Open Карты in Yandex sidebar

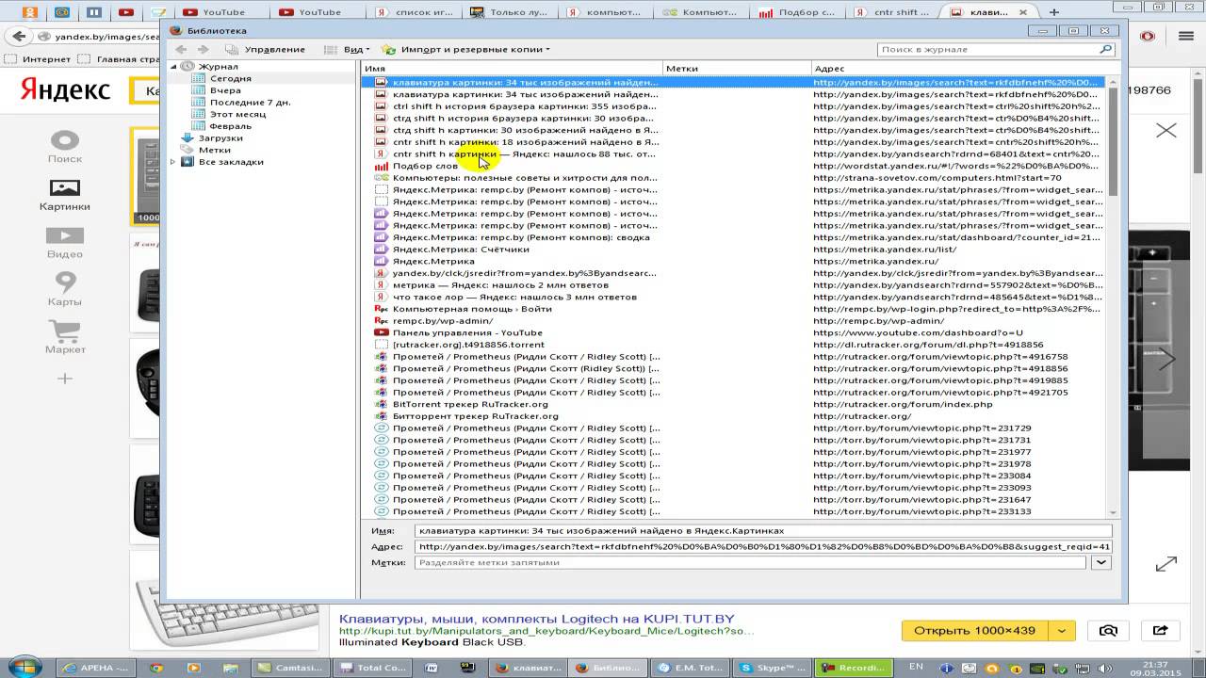click(x=65, y=290)
